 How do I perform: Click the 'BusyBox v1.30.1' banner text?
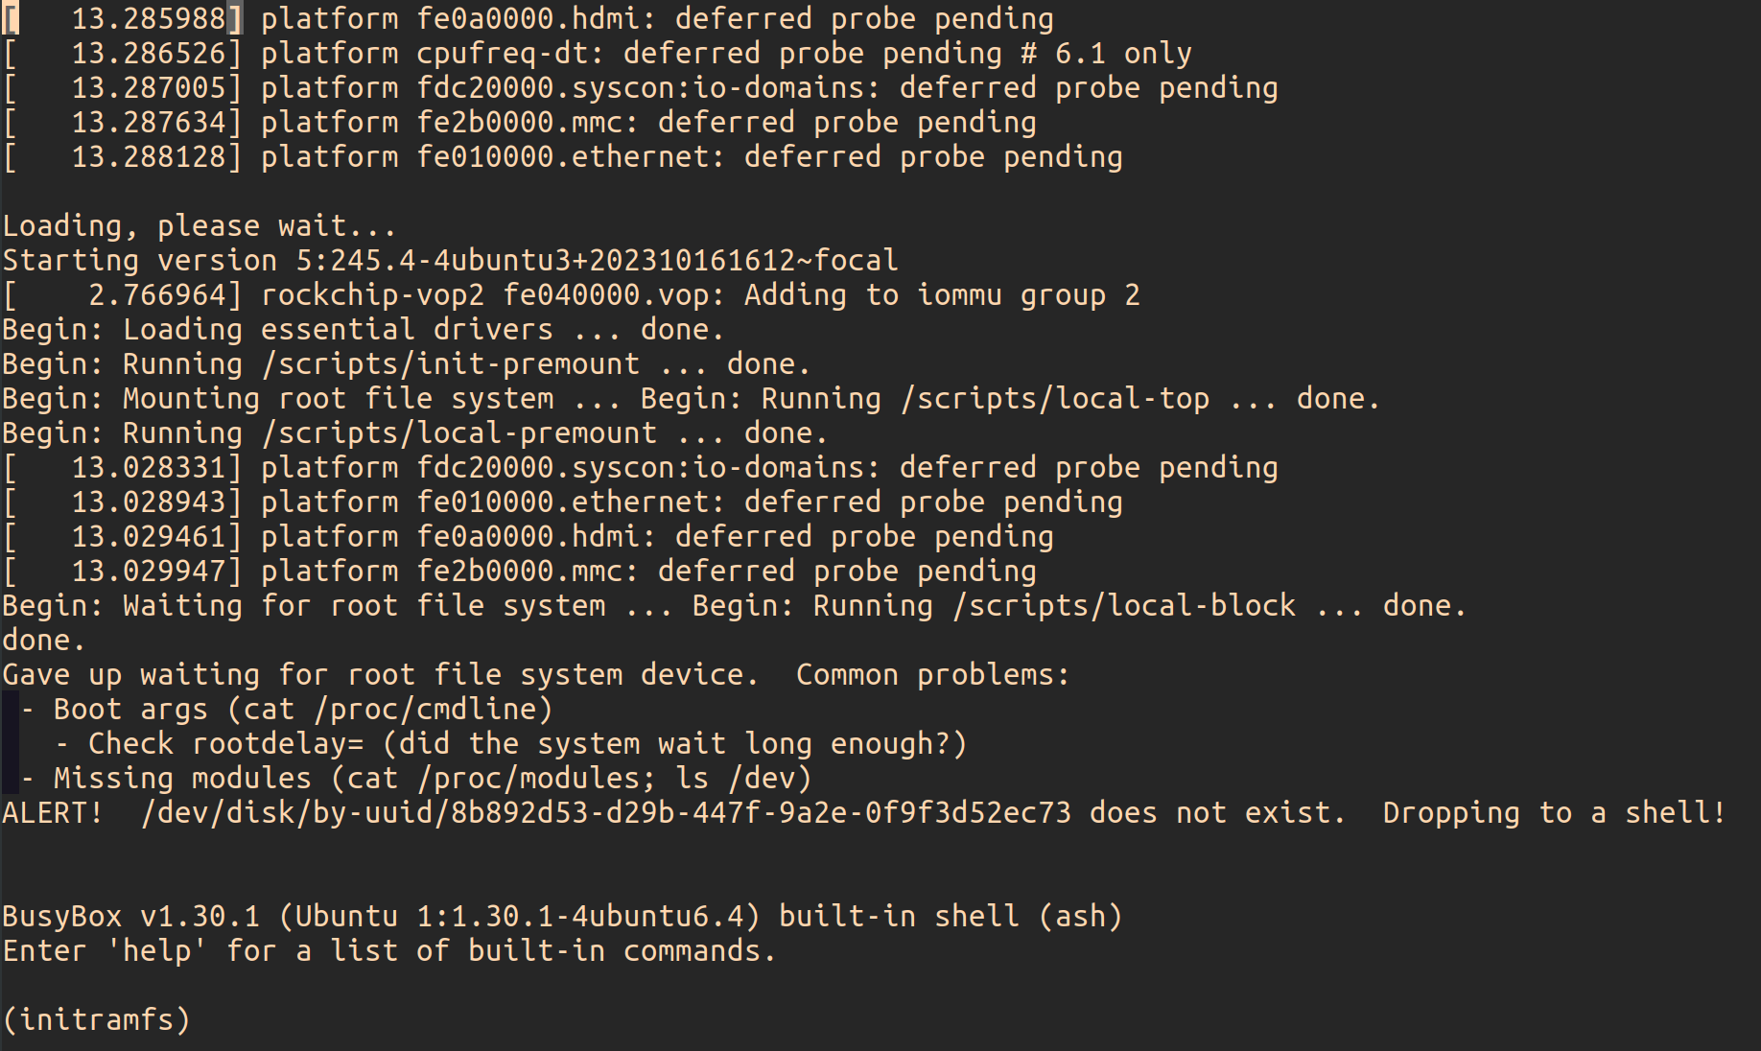click(x=130, y=917)
